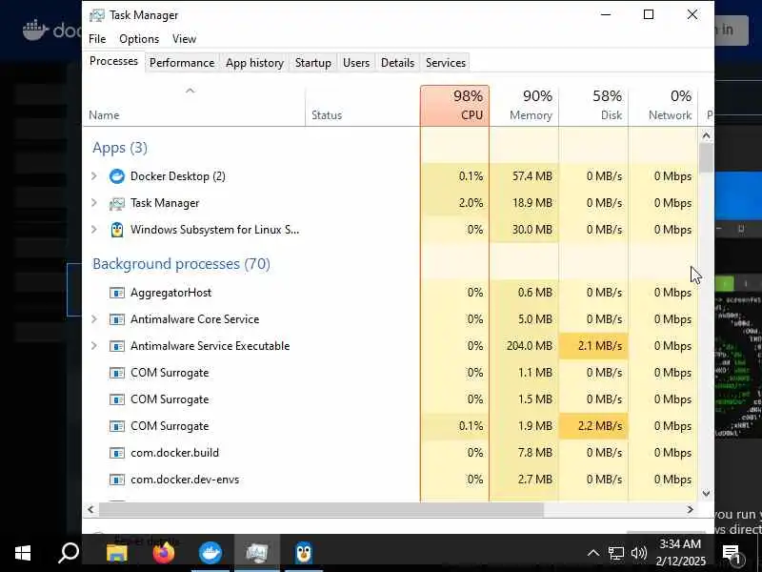The height and width of the screenshot is (572, 762).
Task: Select the Antimalware Core Service icon
Action: coord(116,319)
